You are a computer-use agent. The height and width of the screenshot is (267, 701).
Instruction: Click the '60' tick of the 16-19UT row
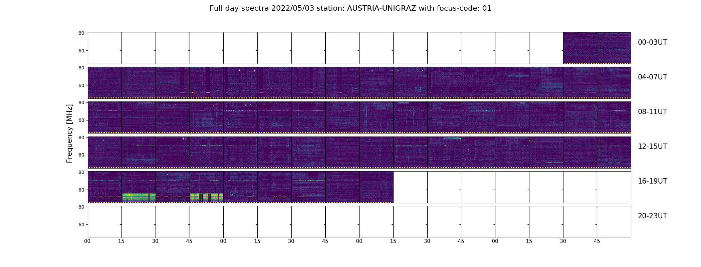(81, 190)
